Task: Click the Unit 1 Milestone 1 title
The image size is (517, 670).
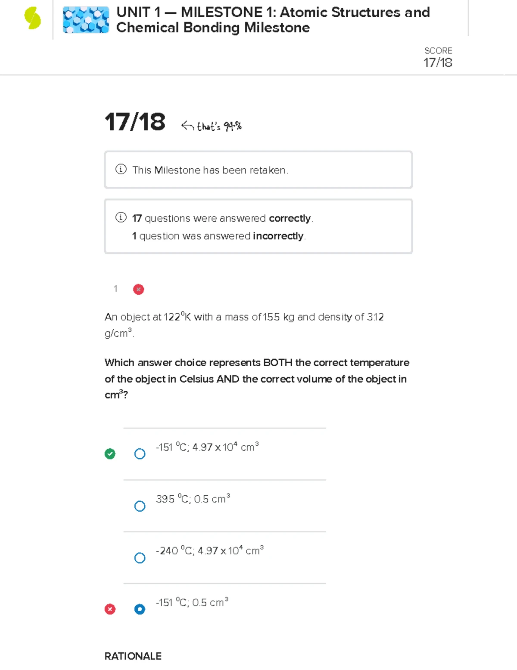Action: click(x=273, y=20)
